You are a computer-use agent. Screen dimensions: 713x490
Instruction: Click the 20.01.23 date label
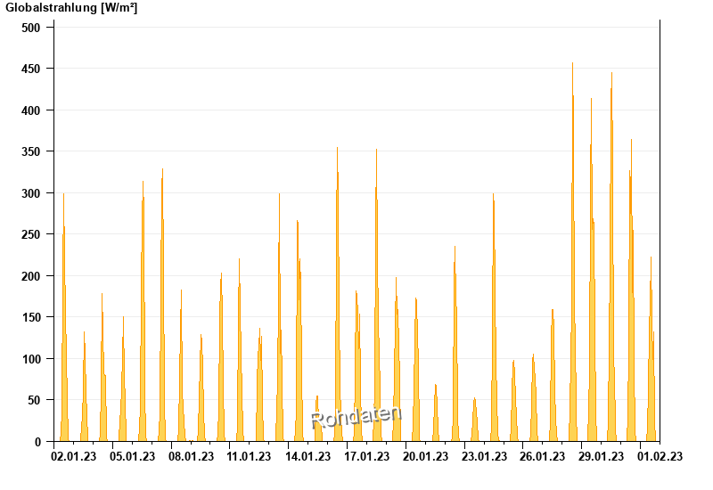pyautogui.click(x=425, y=456)
